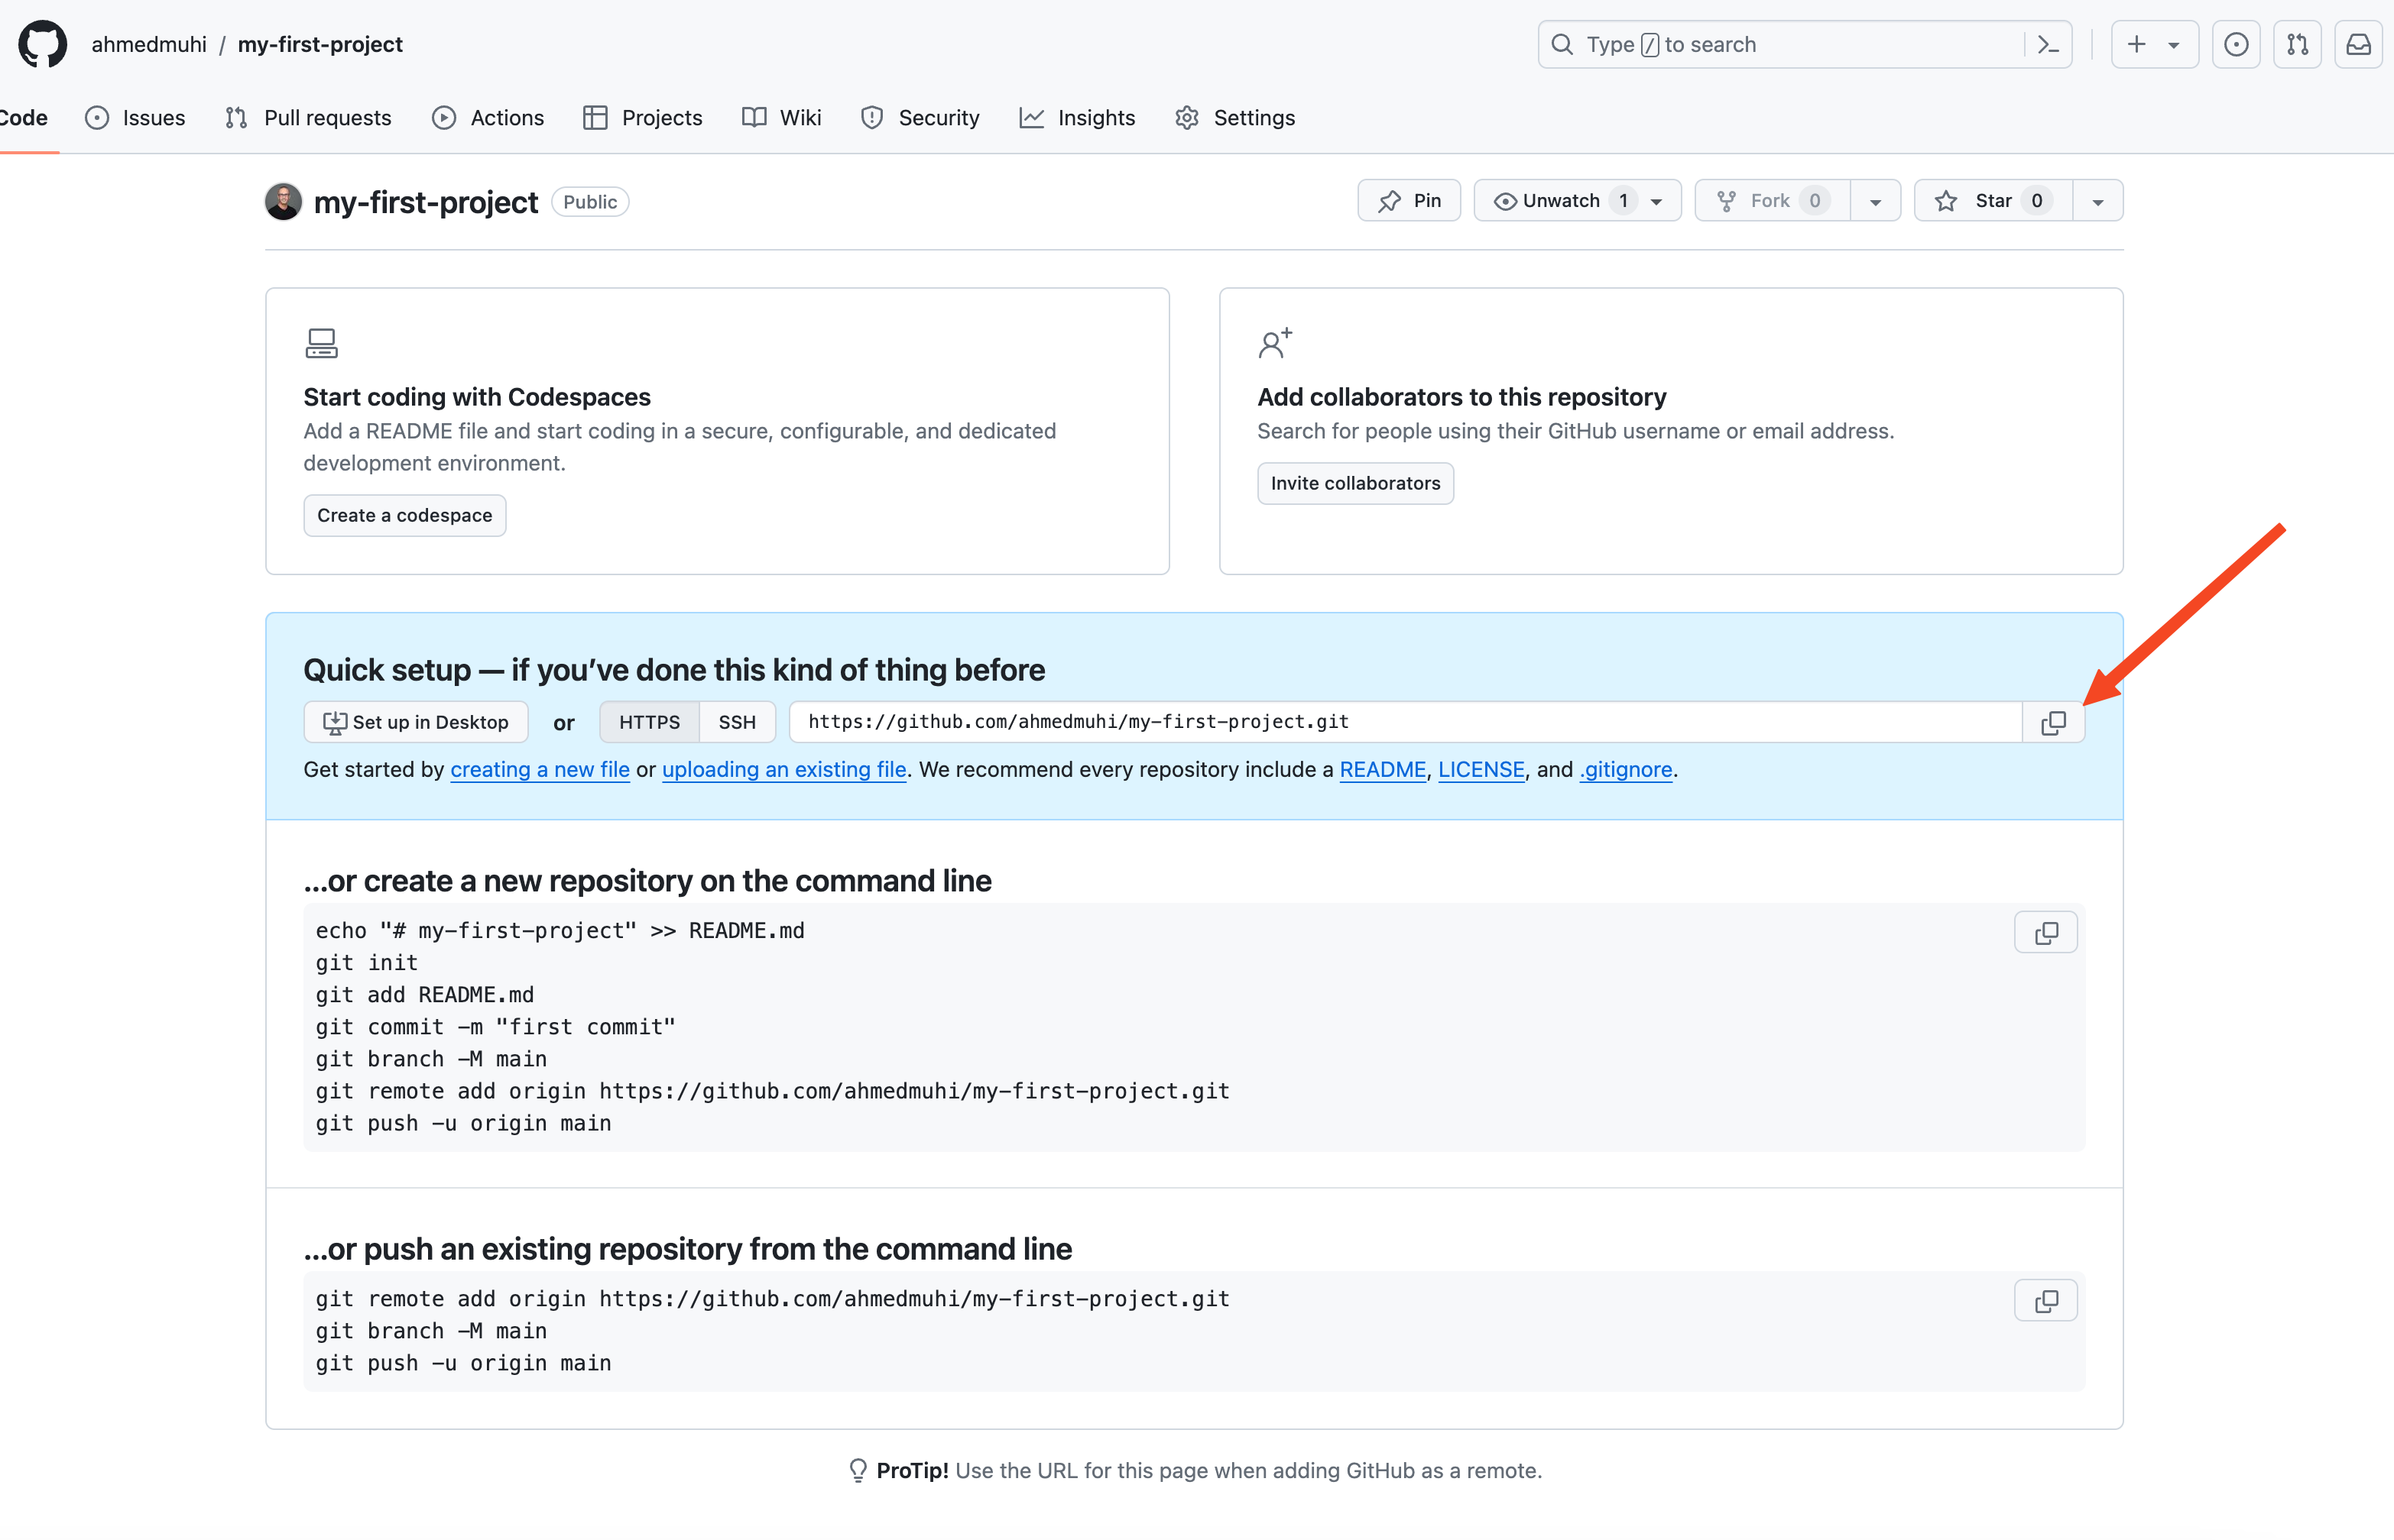Open the command palette icon in search

2048,44
